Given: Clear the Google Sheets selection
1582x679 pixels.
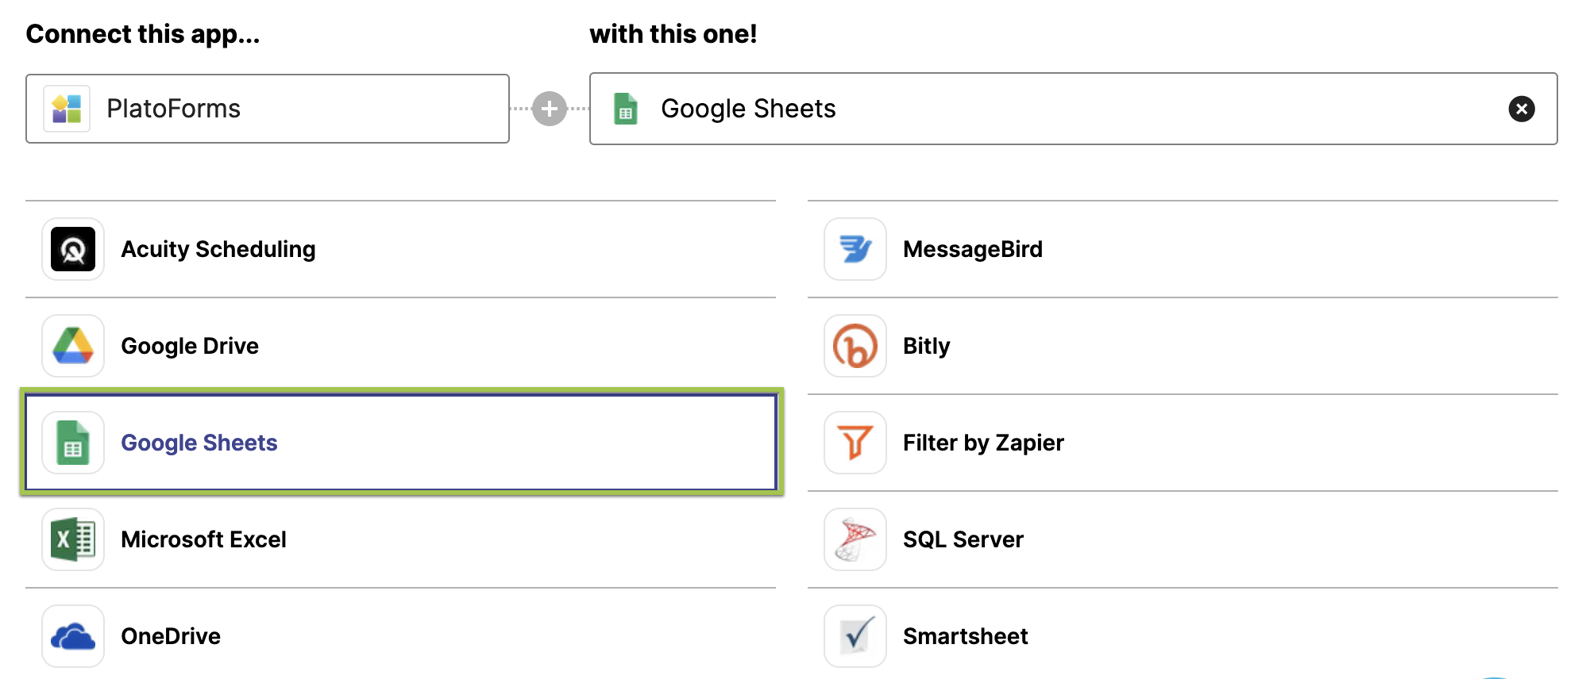Looking at the screenshot, I should (x=1521, y=109).
